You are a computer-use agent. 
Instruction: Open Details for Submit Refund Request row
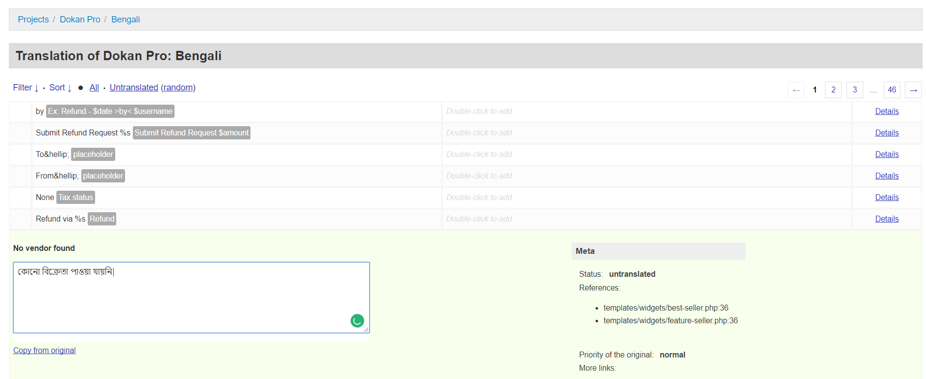tap(887, 133)
